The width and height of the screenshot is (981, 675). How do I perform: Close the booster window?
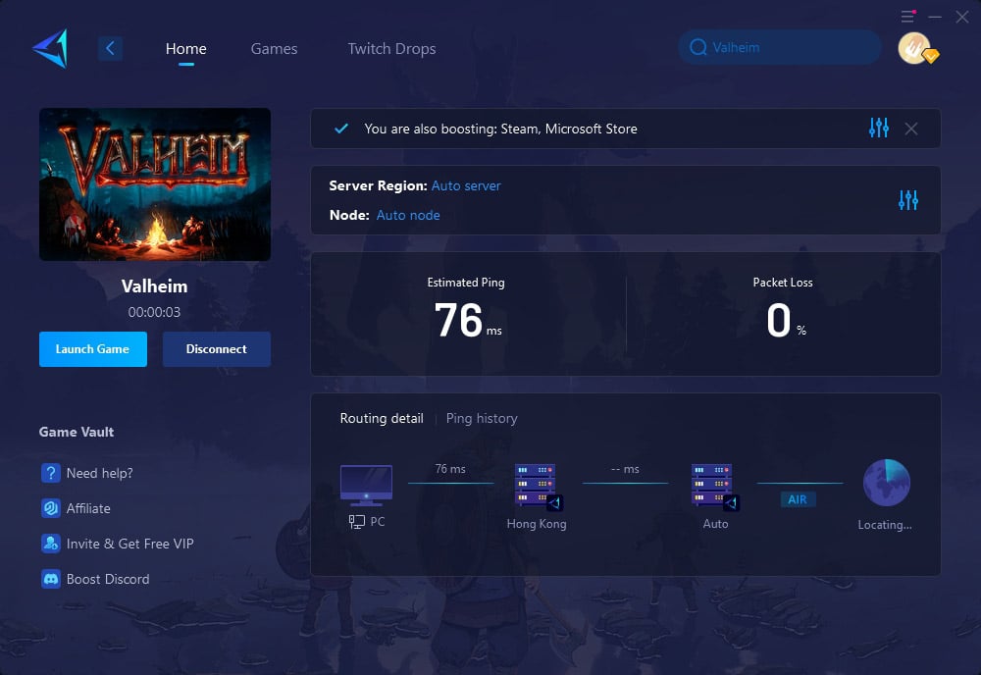962,17
